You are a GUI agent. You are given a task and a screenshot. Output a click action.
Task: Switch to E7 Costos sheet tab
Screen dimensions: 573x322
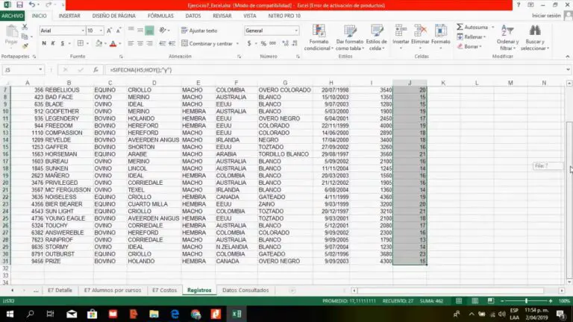[164, 290]
